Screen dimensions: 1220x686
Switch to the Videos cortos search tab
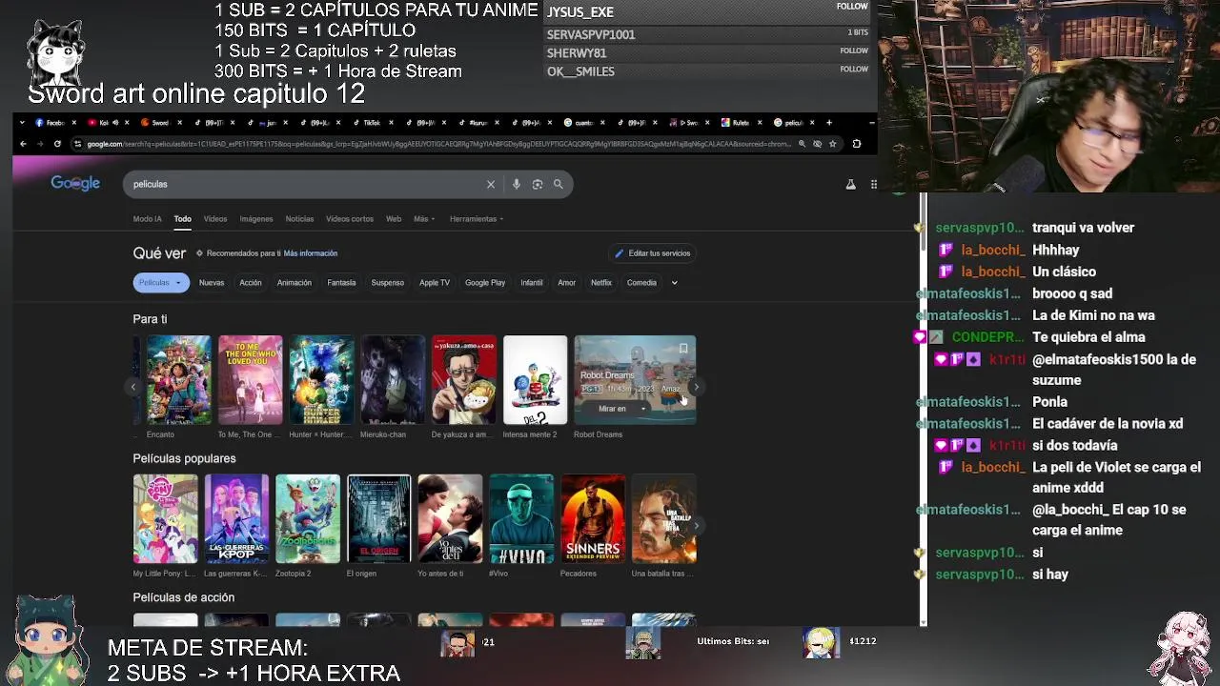pos(350,219)
